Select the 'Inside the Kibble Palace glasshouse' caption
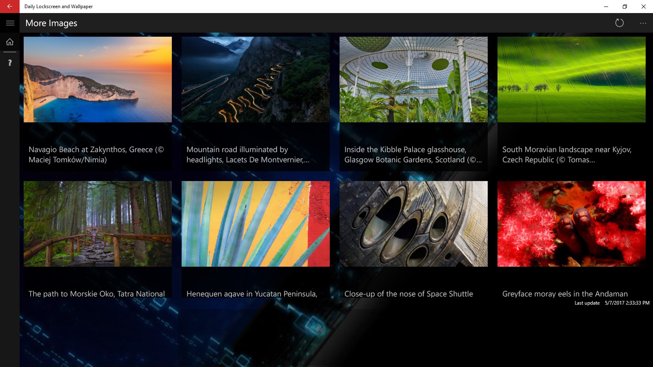653x367 pixels. pos(413,155)
